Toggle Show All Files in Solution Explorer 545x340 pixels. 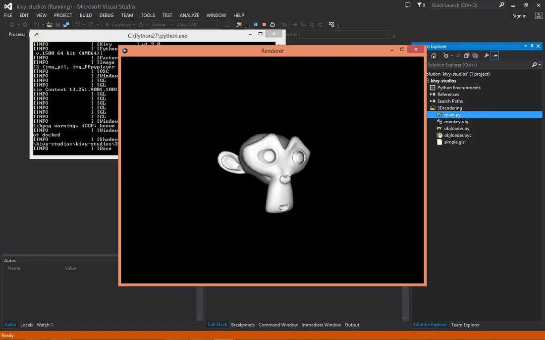pyautogui.click(x=475, y=55)
